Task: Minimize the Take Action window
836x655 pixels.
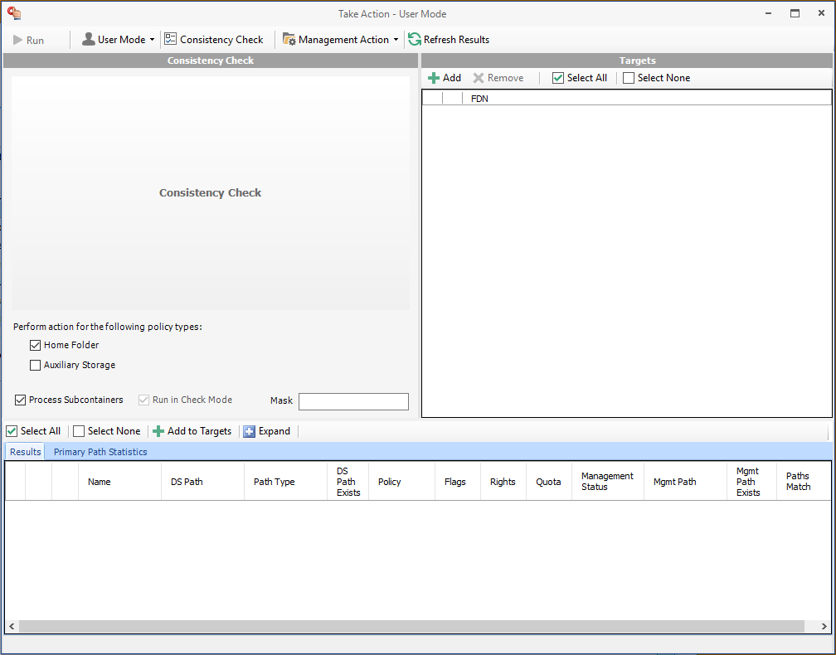Action: click(768, 13)
